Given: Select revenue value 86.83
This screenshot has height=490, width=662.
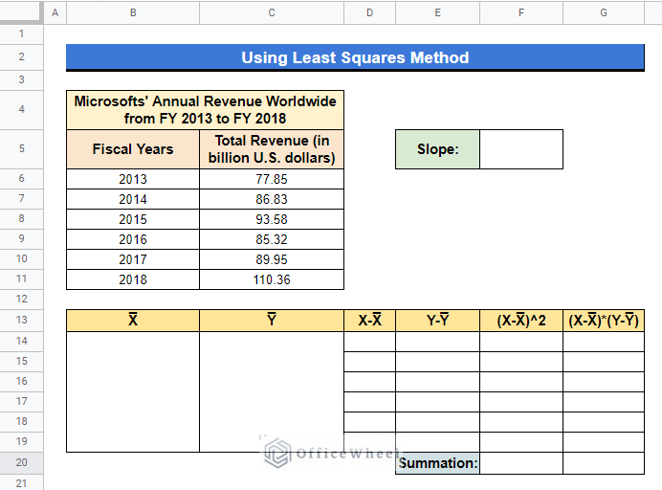Looking at the screenshot, I should coord(272,199).
